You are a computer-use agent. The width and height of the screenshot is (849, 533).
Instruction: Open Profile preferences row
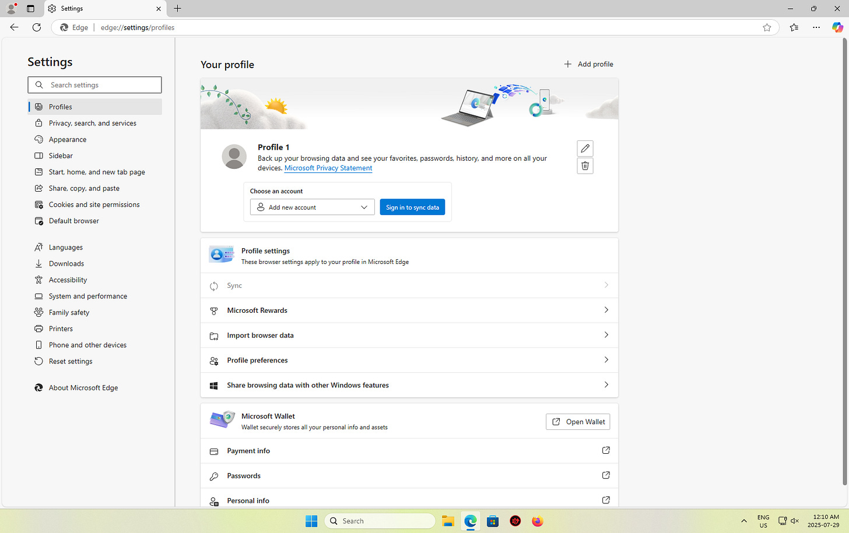tap(409, 360)
